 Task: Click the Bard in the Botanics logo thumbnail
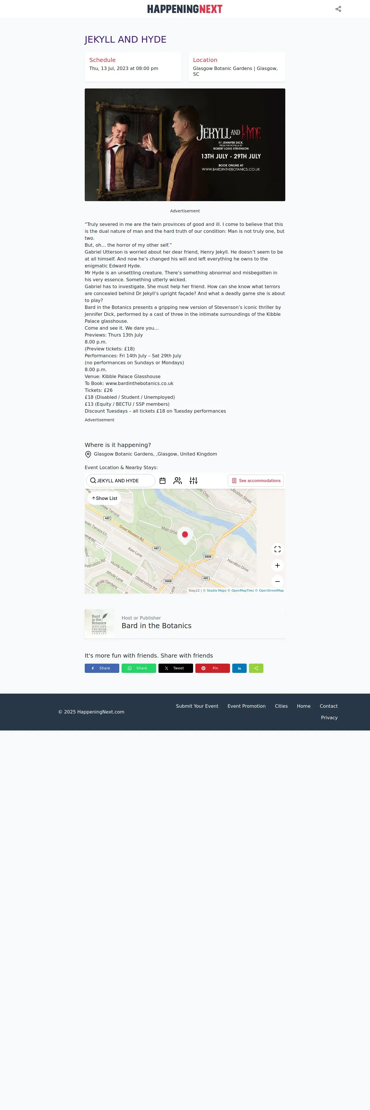99,624
